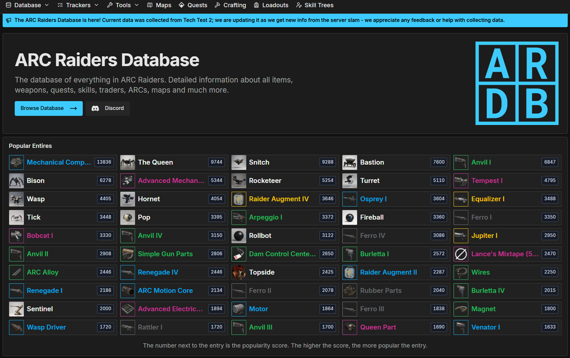Expand the Tools dropdown menu
570x358 pixels.
tap(123, 5)
